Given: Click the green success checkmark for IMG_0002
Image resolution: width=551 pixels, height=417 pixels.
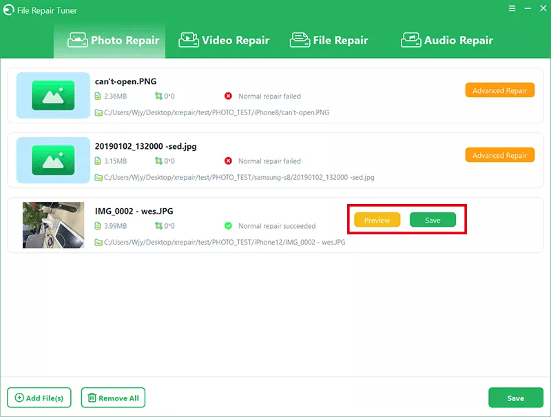Looking at the screenshot, I should coord(228,225).
